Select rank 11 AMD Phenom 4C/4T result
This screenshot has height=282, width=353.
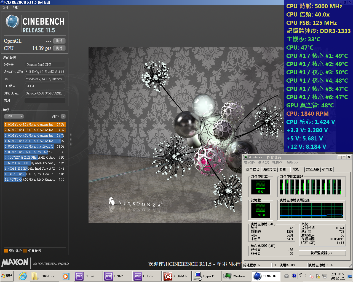[35, 180]
